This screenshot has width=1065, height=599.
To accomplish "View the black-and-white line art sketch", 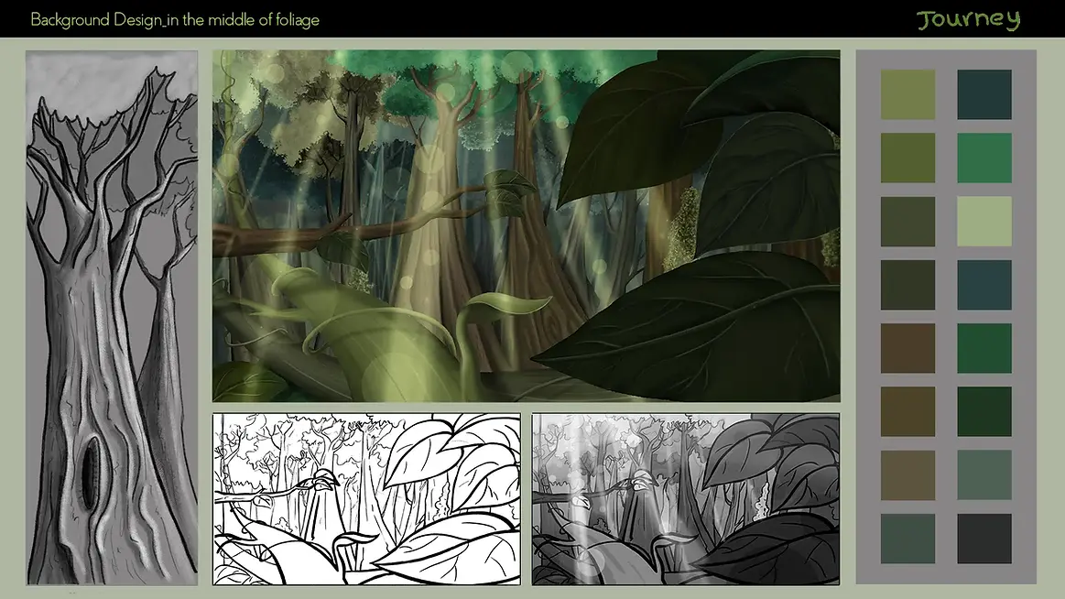I will click(x=367, y=499).
